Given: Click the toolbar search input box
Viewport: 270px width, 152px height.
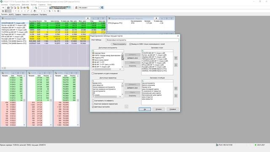Looking at the screenshot, I should pos(43,8).
